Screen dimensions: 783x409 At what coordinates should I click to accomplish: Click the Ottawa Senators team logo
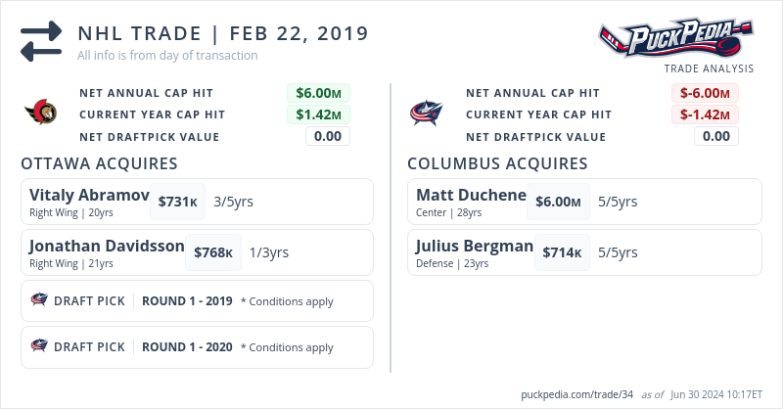pos(41,114)
